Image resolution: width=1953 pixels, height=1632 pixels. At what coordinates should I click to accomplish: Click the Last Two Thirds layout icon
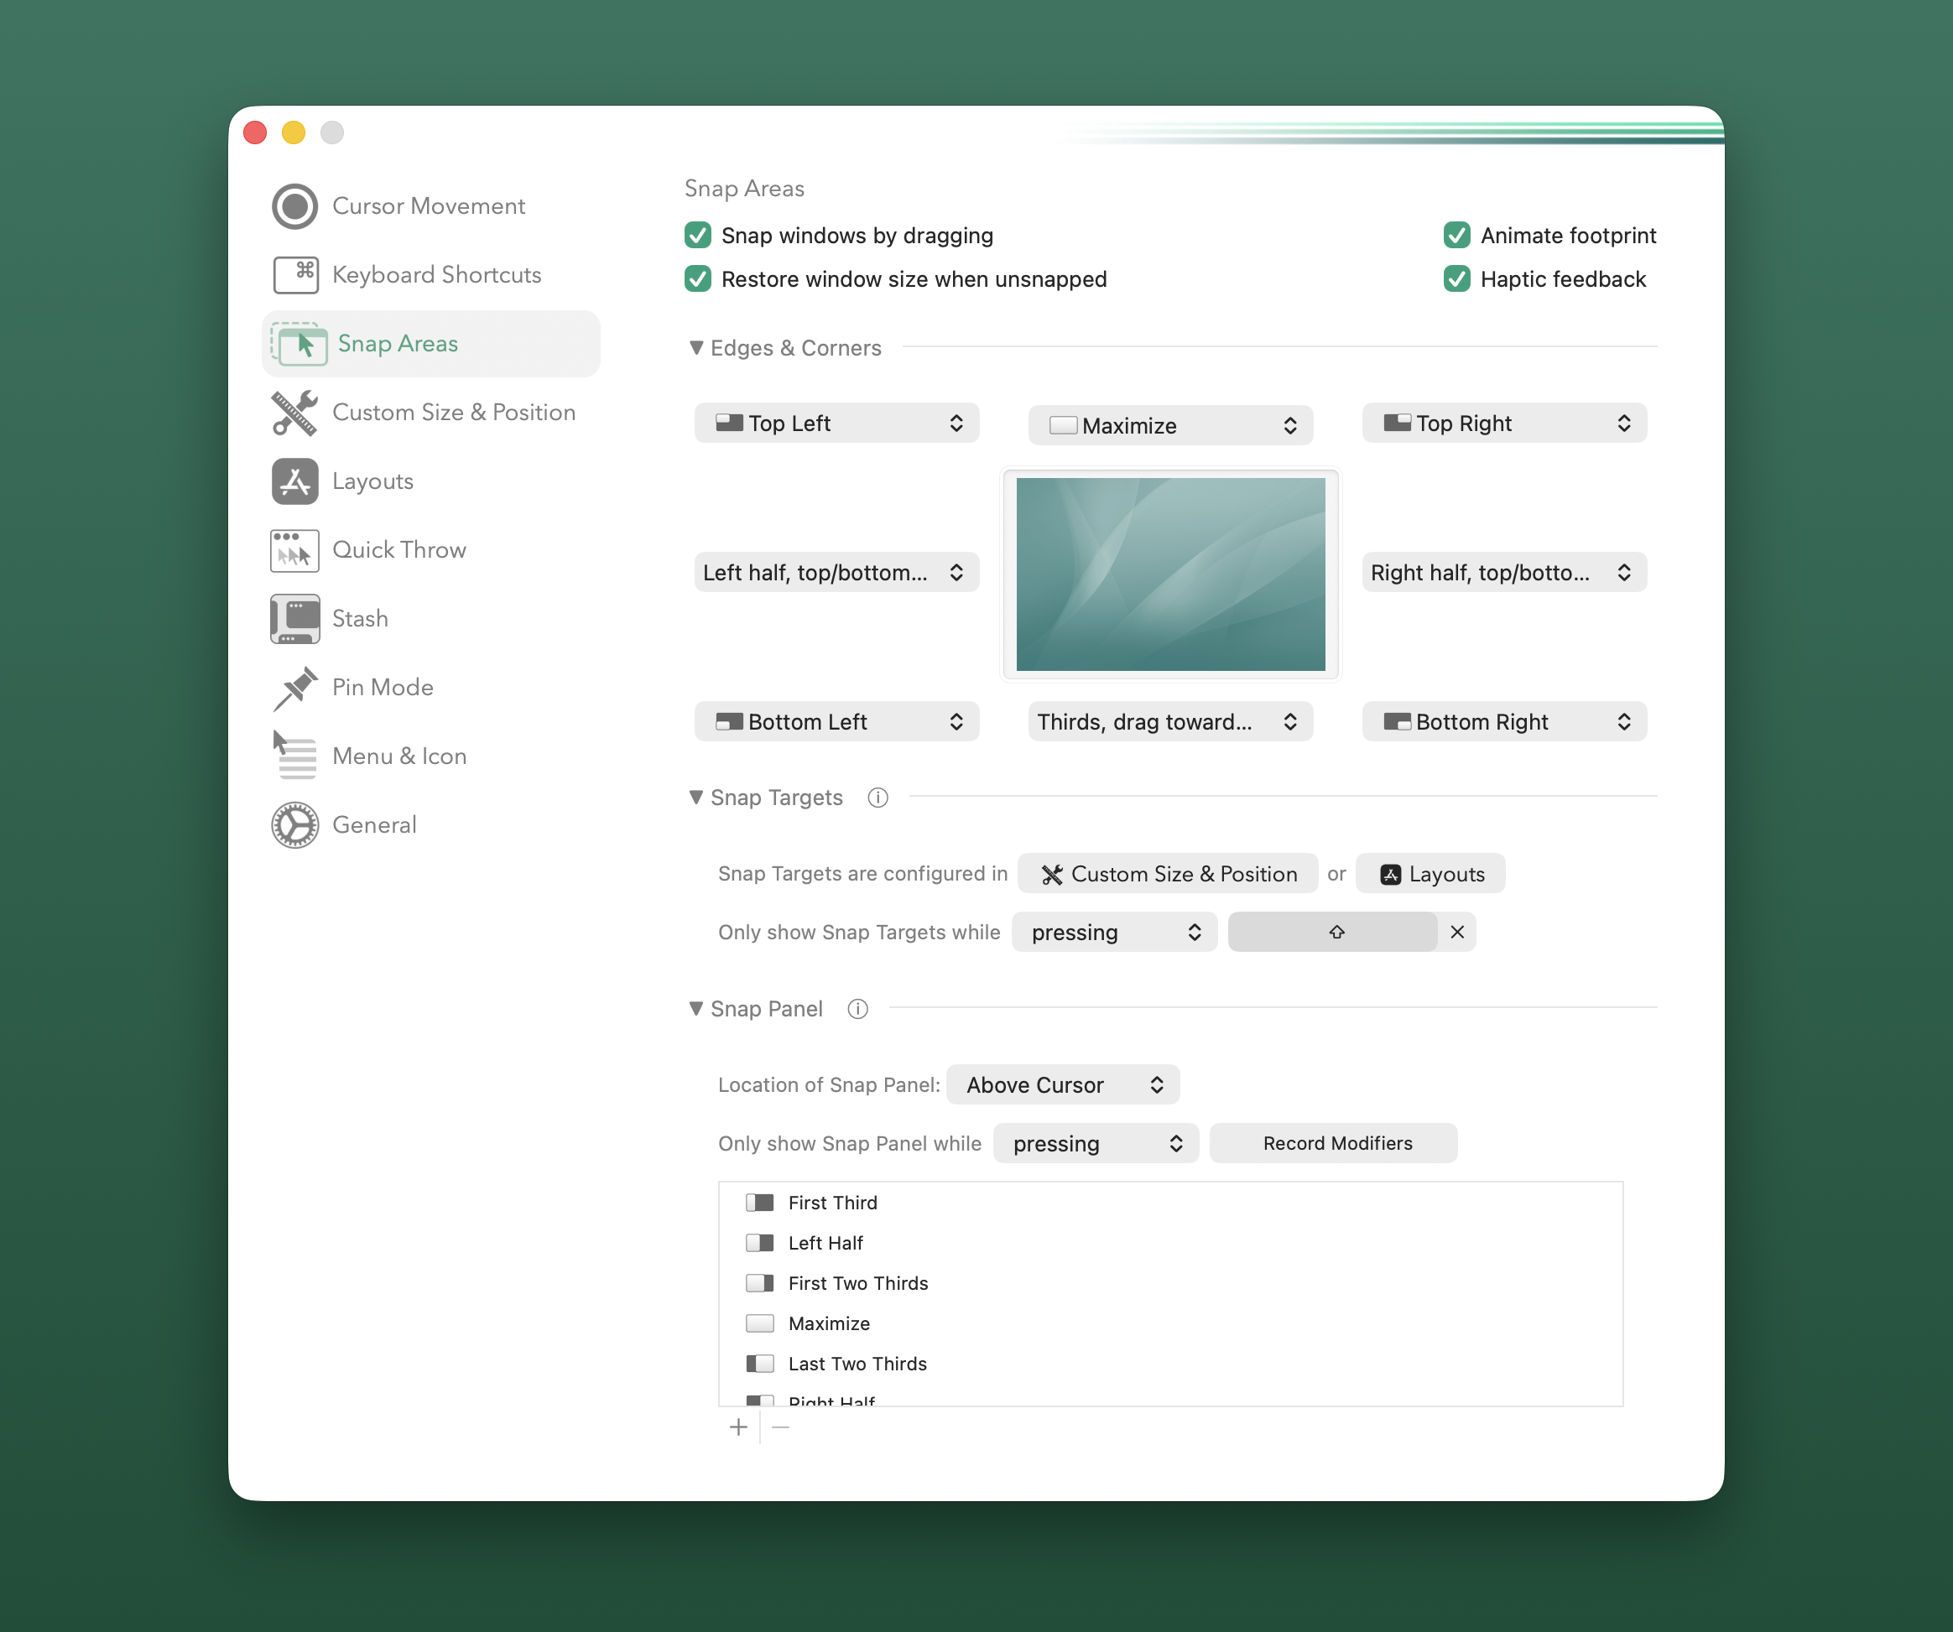pyautogui.click(x=760, y=1364)
